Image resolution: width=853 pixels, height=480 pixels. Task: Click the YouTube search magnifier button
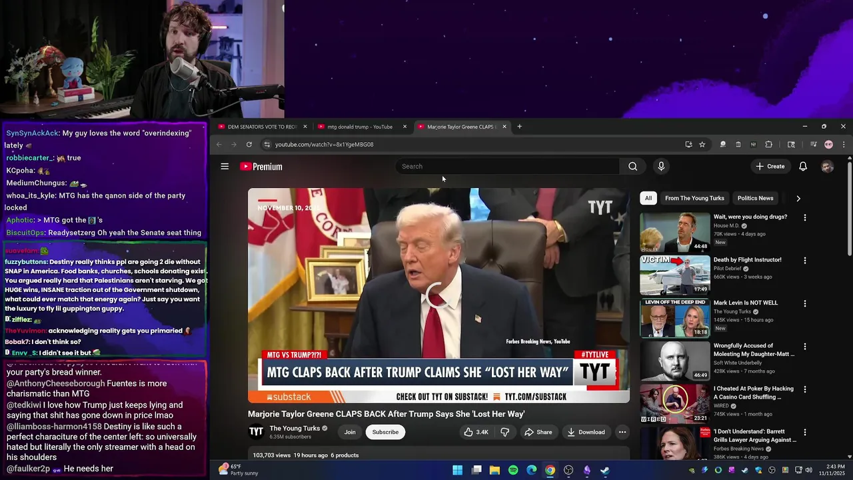632,167
